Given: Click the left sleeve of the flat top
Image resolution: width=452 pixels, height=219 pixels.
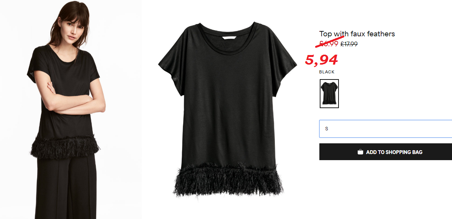Looking at the screenshot, I should pyautogui.click(x=171, y=65).
